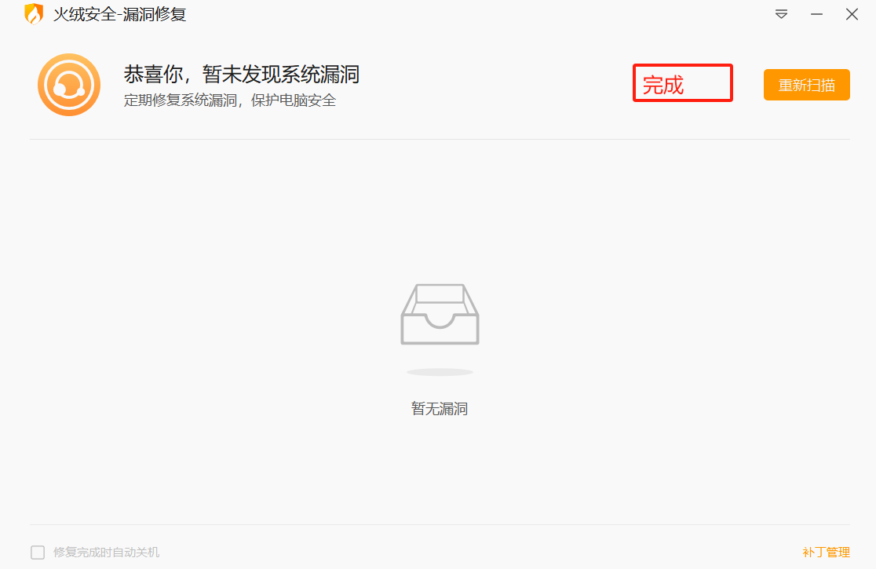Viewport: 876px width, 569px height.
Task: Click the 保护电脑安全 subtitle portion
Action: coord(294,100)
